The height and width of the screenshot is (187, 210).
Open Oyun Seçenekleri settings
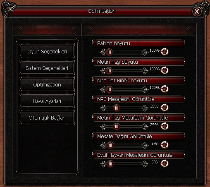point(47,52)
